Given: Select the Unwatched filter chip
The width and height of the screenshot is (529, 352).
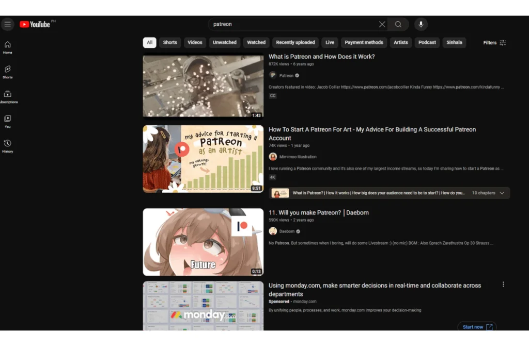Looking at the screenshot, I should coord(224,42).
